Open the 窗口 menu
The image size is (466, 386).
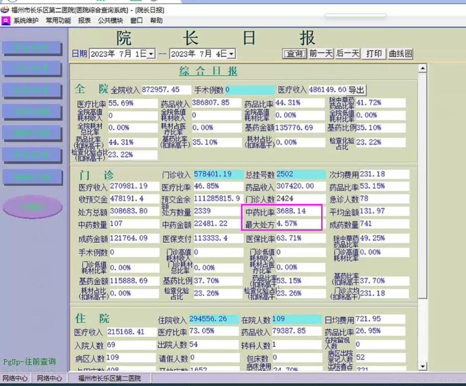(x=136, y=20)
